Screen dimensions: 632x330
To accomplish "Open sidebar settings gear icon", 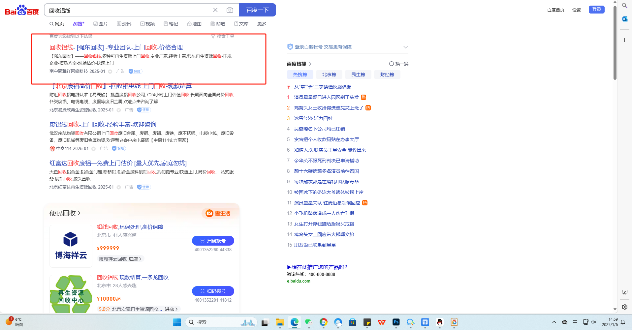I will 624,307.
